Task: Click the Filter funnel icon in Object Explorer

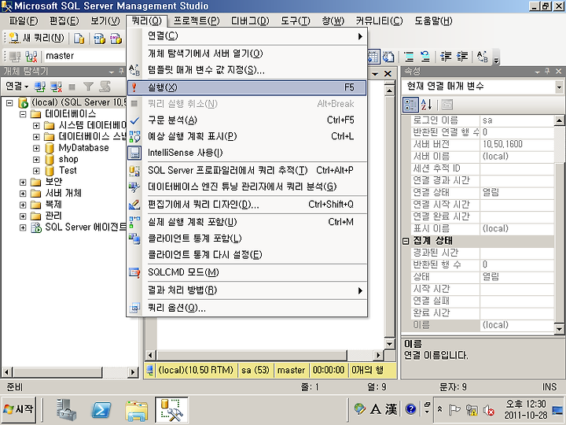Action: pos(88,87)
